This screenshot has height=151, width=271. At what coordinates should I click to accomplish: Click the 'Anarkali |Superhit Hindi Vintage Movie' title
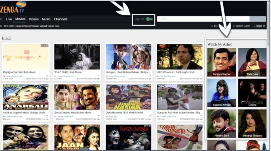(24, 112)
